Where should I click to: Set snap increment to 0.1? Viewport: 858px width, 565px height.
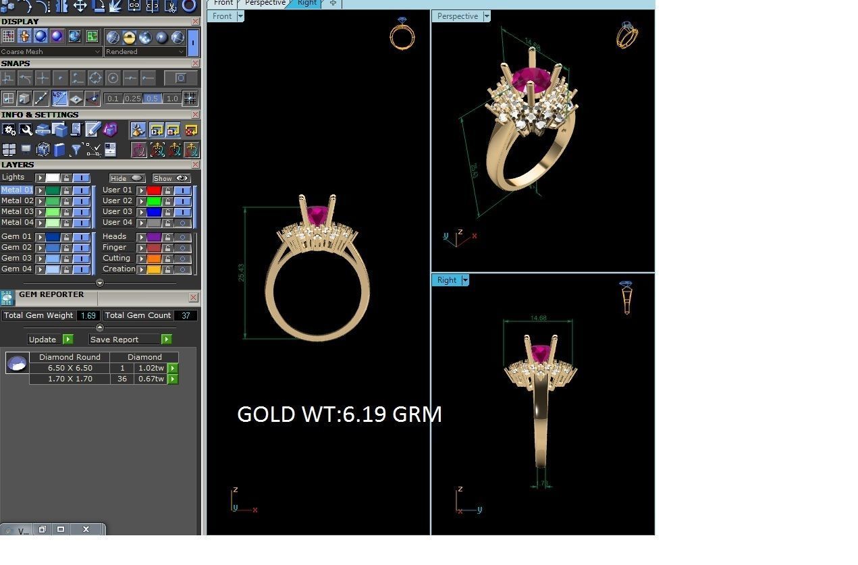tap(113, 99)
